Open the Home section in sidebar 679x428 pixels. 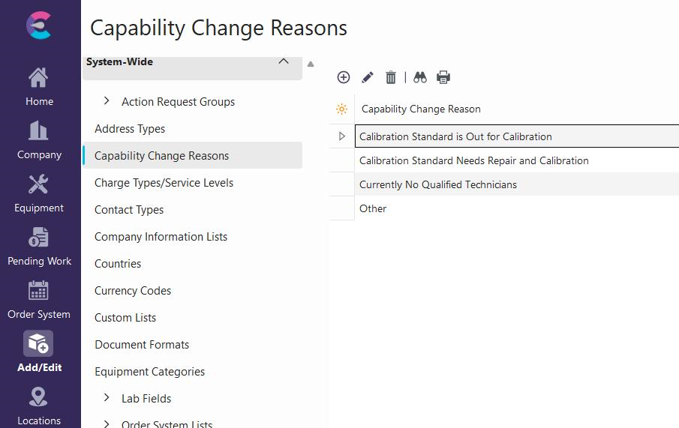point(39,86)
